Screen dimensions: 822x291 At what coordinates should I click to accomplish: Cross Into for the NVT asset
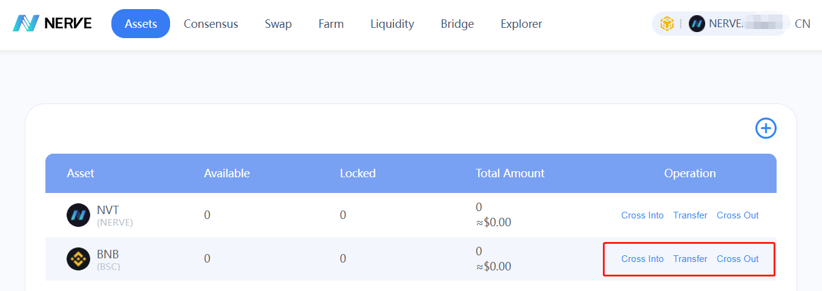[x=642, y=215]
